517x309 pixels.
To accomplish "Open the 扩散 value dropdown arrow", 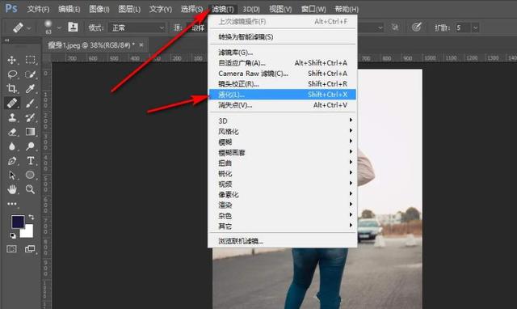I will coord(475,28).
